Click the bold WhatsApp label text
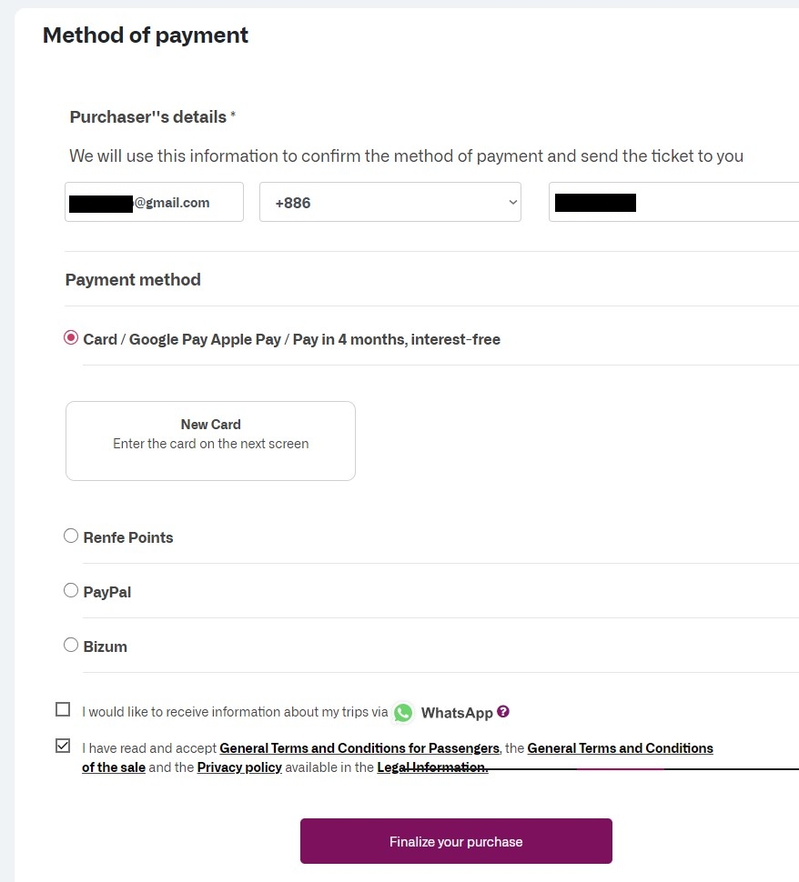Screen dimensions: 799x882 pos(457,713)
